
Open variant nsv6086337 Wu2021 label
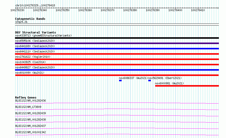coord(133,78)
